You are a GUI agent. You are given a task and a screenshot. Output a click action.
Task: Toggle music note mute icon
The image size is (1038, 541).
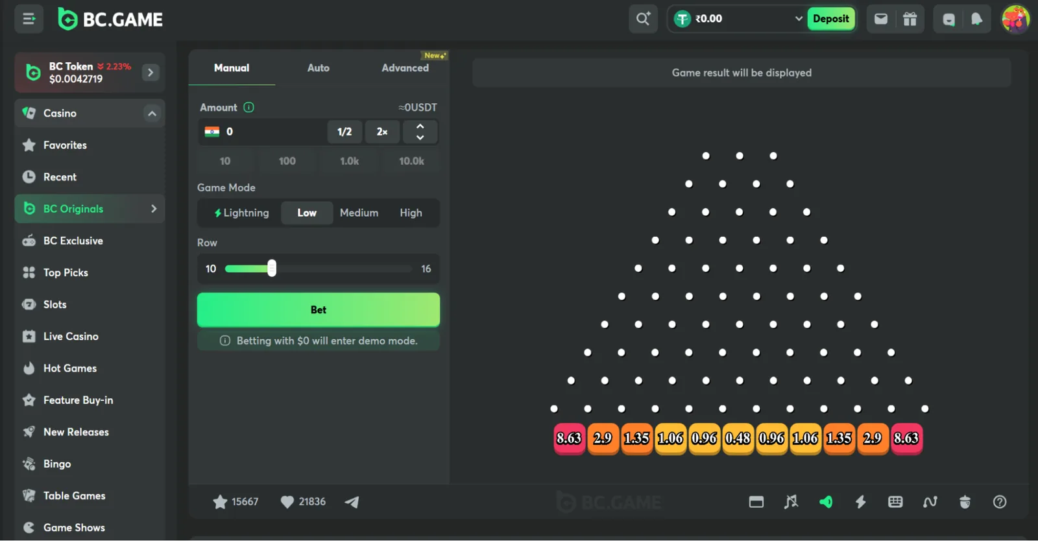coord(791,501)
